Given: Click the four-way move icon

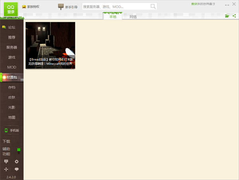Looking at the screenshot, I should [x=6, y=169].
